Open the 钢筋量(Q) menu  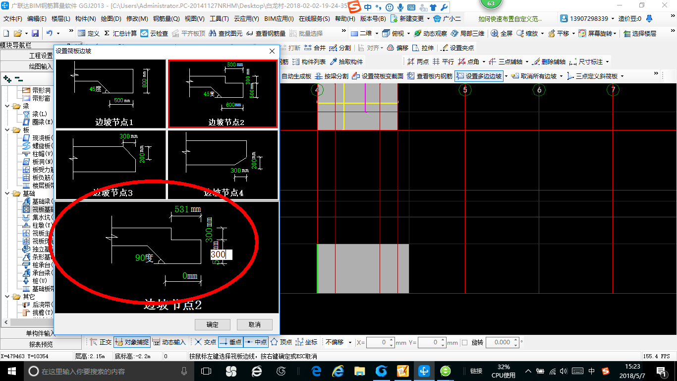coord(166,19)
